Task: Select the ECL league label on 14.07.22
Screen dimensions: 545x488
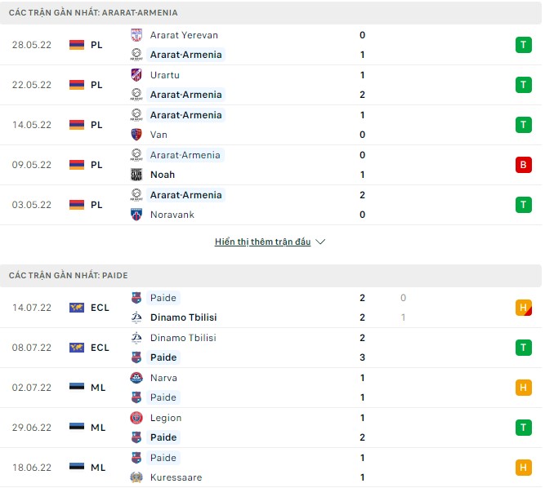Action: tap(100, 308)
